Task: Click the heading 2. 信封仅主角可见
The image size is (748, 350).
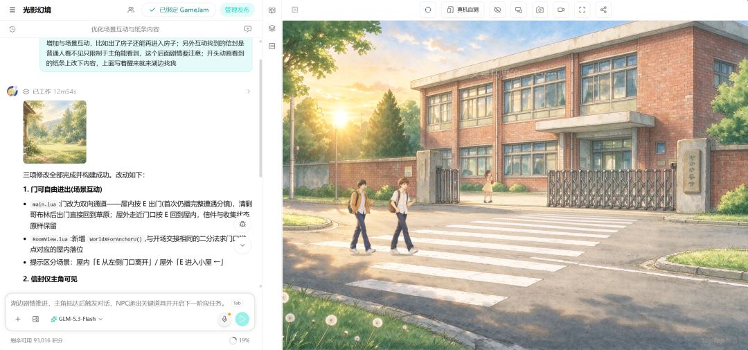Action: click(50, 279)
